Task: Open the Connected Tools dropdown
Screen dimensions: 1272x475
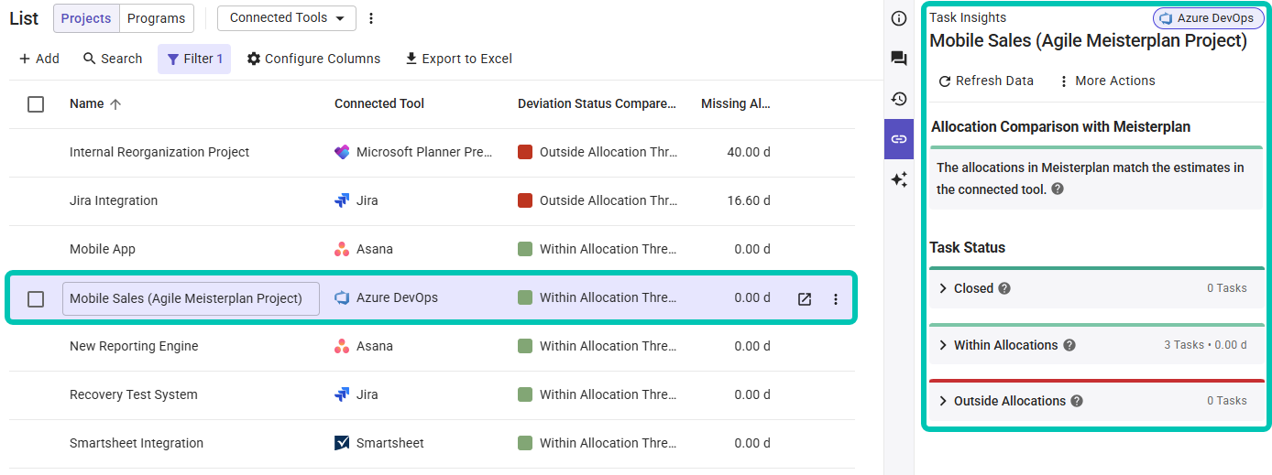Action: pos(287,18)
